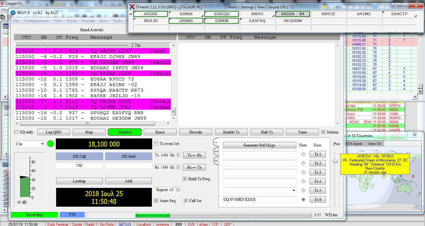Toggle Call 1st checkbox
The image size is (425, 226).
(186, 201)
